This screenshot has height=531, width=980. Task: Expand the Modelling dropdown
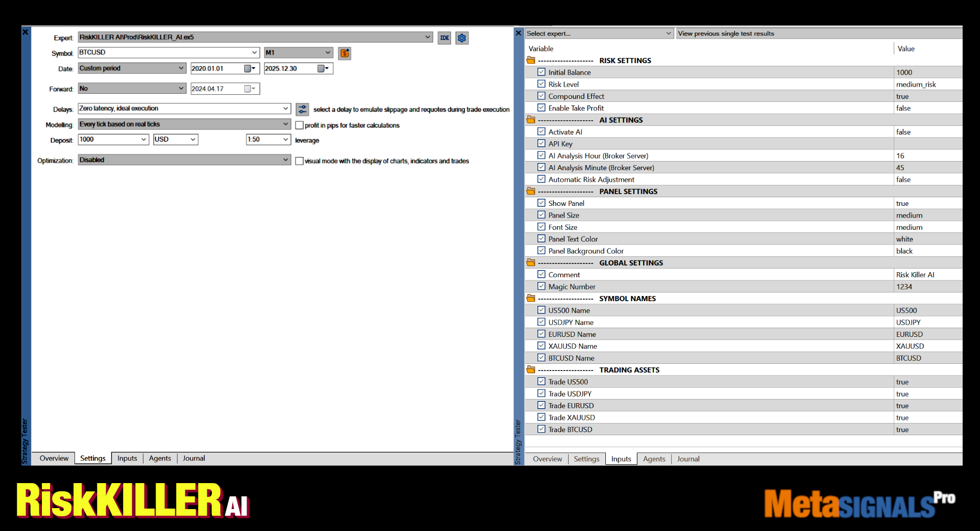pyautogui.click(x=285, y=124)
